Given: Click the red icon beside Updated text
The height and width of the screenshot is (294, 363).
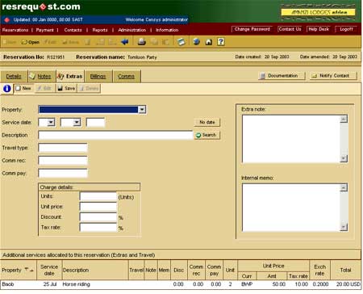Looking at the screenshot, I should pyautogui.click(x=7, y=19).
